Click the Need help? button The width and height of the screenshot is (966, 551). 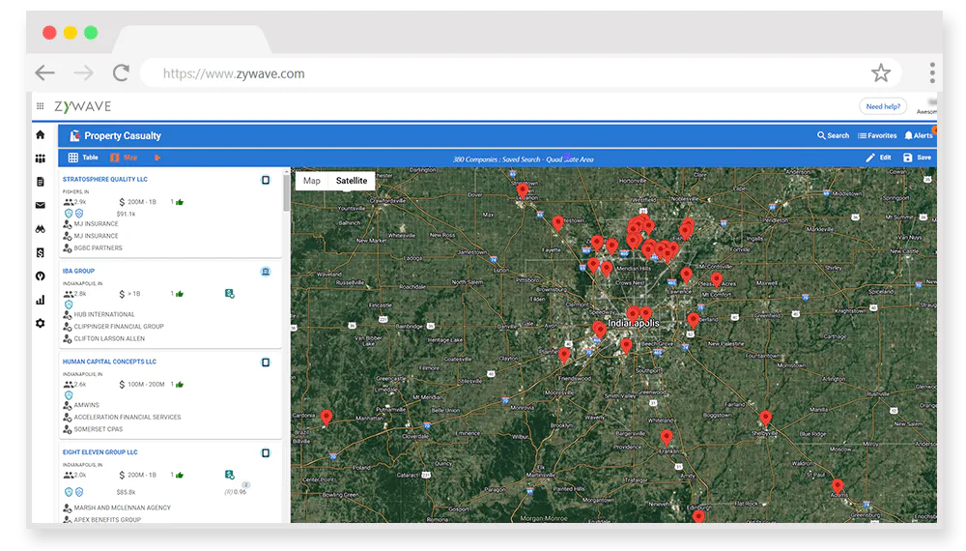tap(883, 106)
